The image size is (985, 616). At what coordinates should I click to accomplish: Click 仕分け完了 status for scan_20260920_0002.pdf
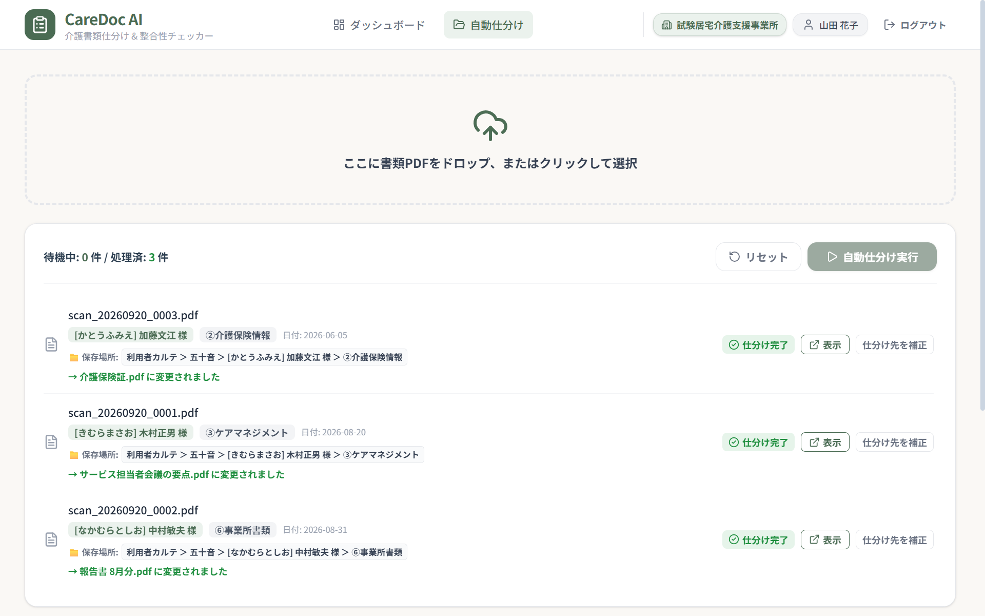tap(758, 540)
